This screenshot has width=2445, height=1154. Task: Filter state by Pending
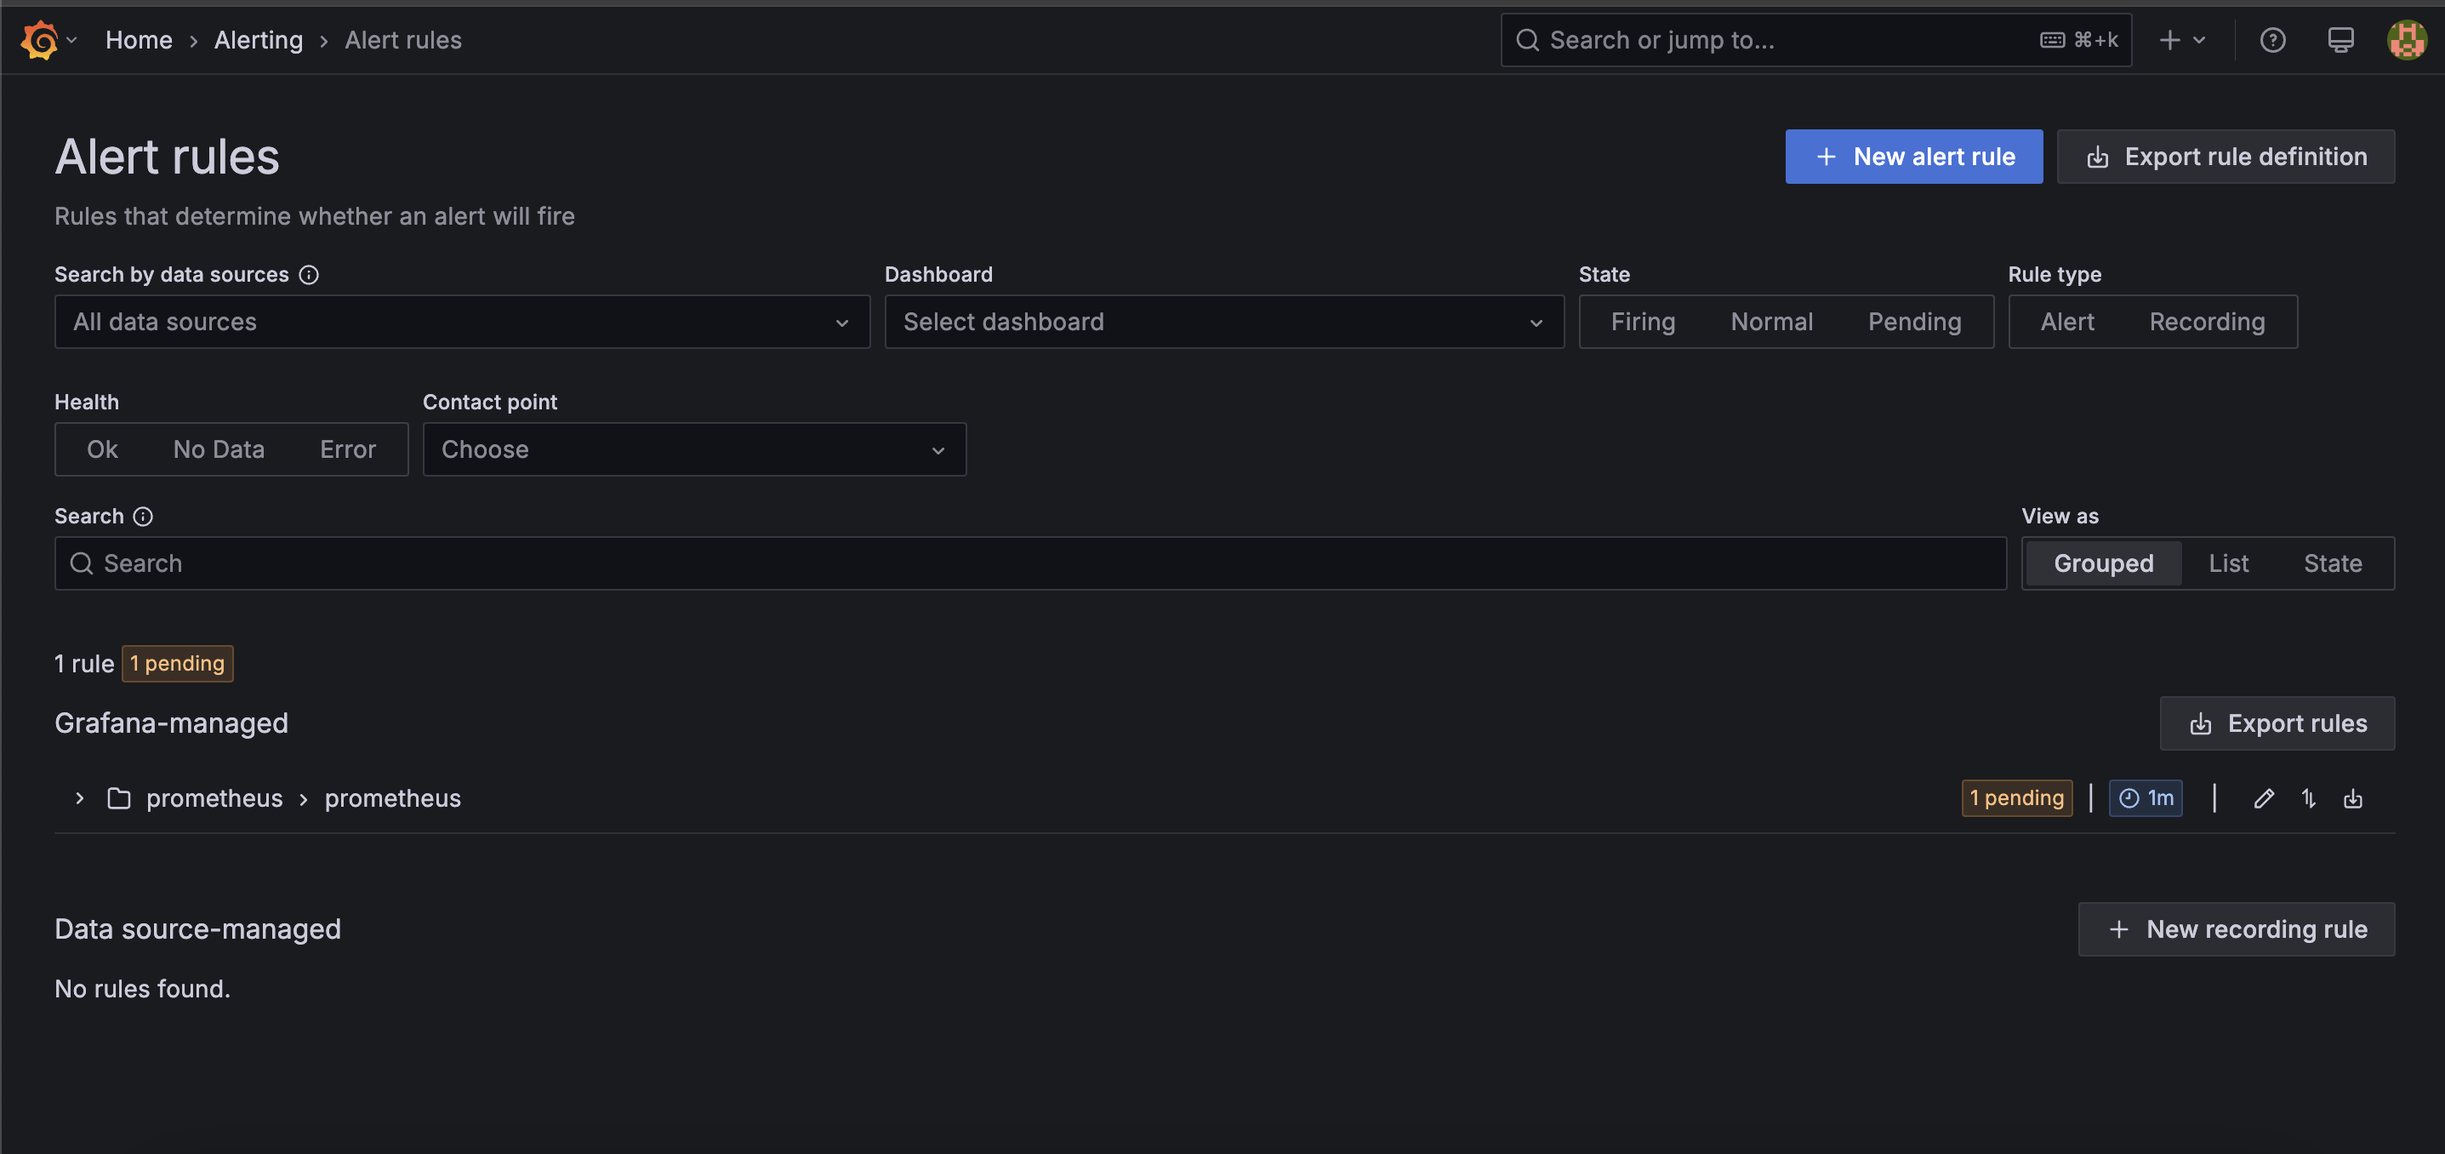tap(1913, 322)
